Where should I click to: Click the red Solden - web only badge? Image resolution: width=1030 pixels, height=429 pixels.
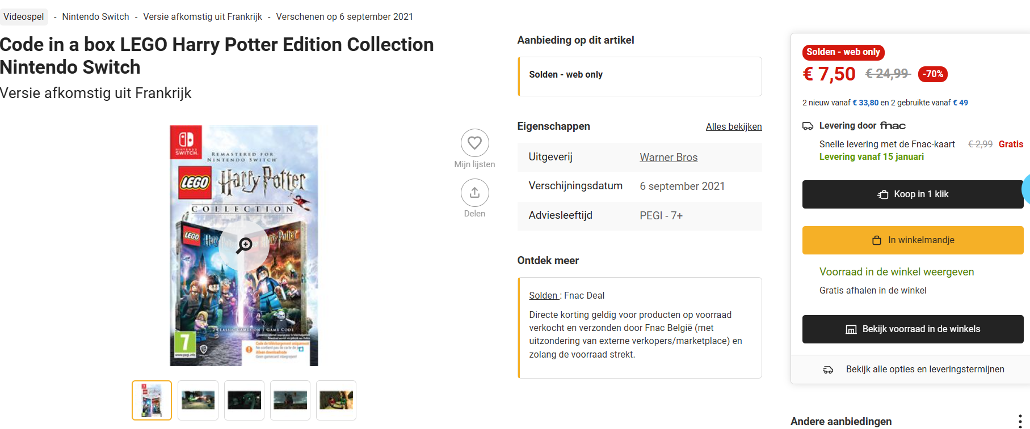pos(843,52)
